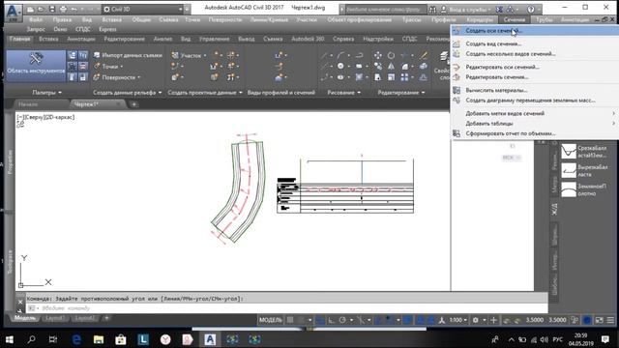Click the Save icon in quick access toolbar
619x348 pixels.
click(x=51, y=9)
